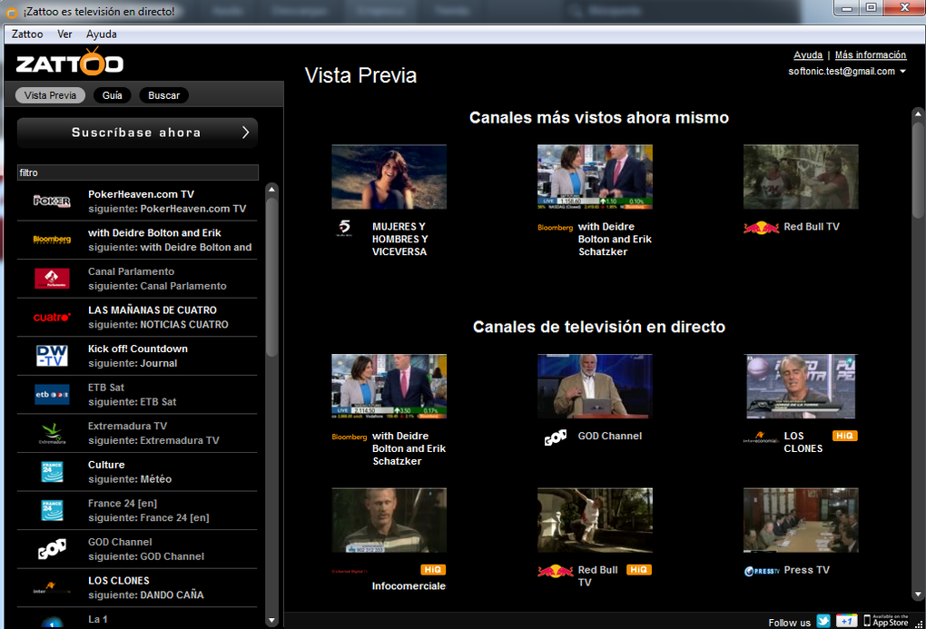Expand the softonic.test@gmail.com account dropdown
This screenshot has width=926, height=629.
902,72
